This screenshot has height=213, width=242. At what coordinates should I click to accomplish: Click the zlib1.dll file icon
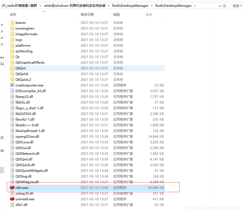point(12,205)
